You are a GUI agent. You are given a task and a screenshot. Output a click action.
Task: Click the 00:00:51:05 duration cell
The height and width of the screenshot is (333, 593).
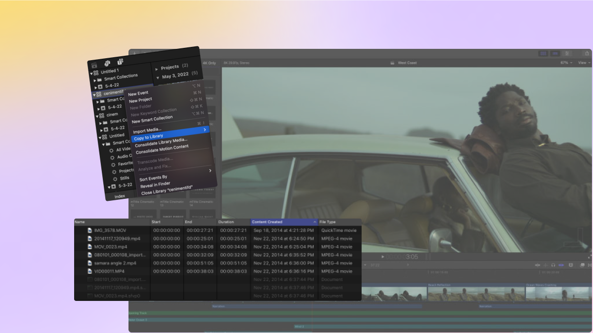coord(233,263)
